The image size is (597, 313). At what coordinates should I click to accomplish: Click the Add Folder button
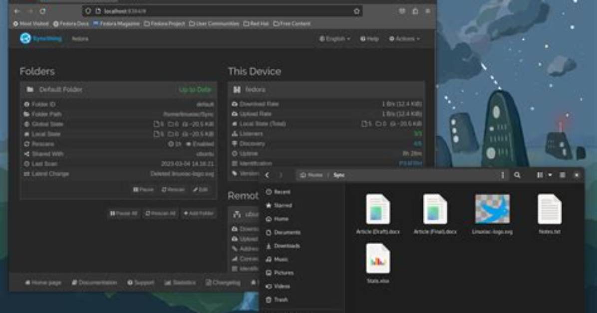click(199, 213)
